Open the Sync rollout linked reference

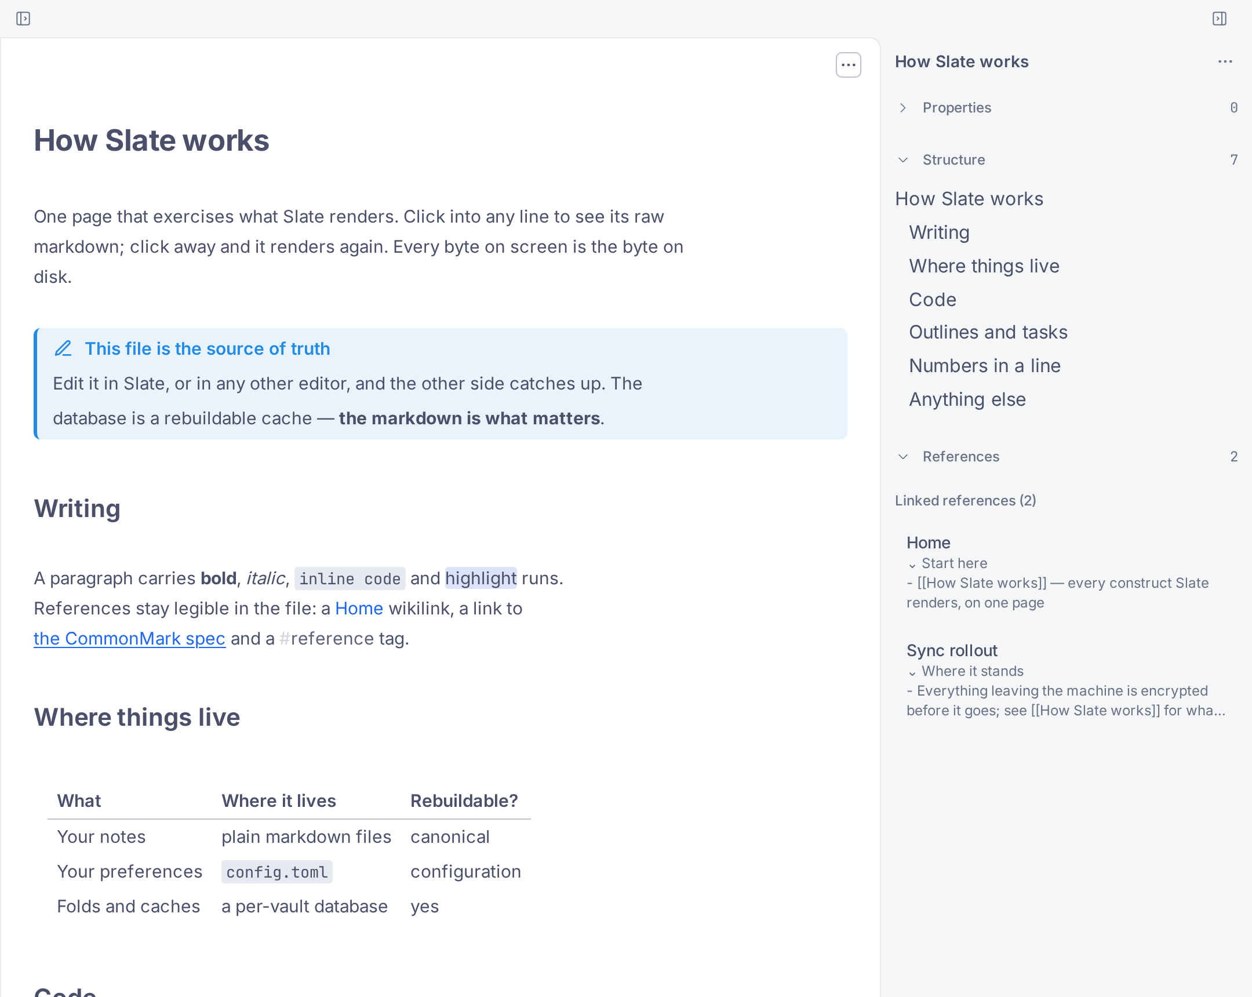coord(952,650)
